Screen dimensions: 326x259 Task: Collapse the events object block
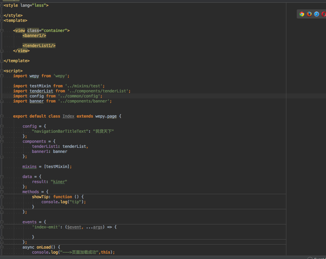click(2, 222)
